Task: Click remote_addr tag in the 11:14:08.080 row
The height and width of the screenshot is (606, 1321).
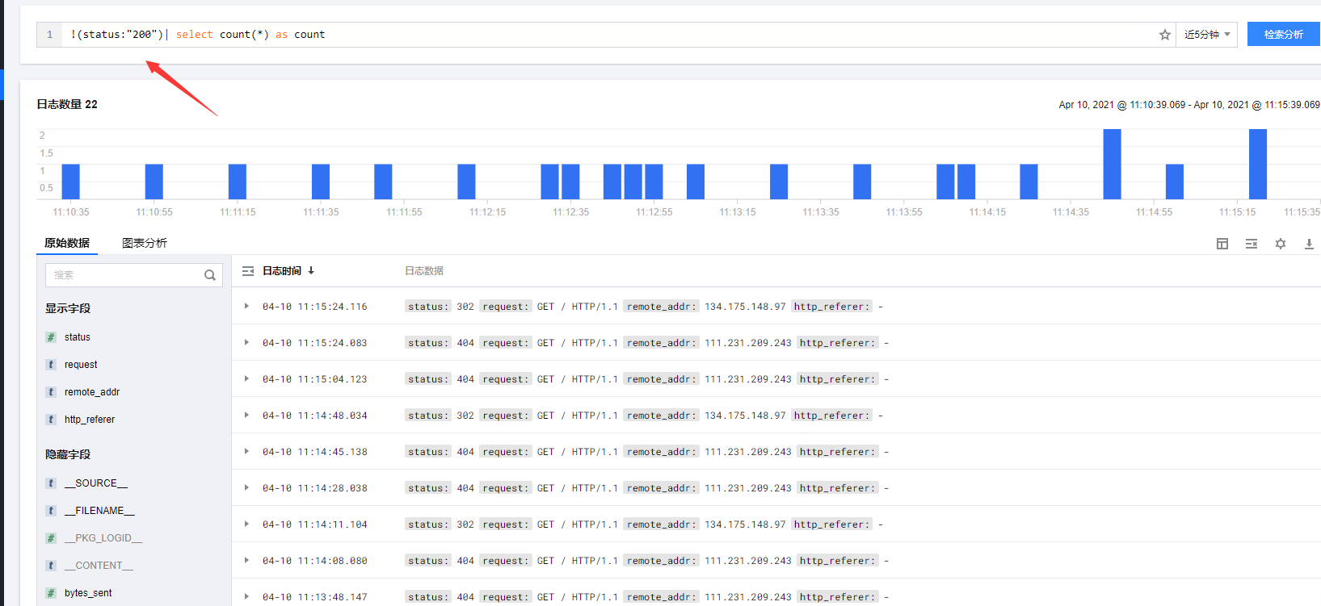Action: pos(661,561)
